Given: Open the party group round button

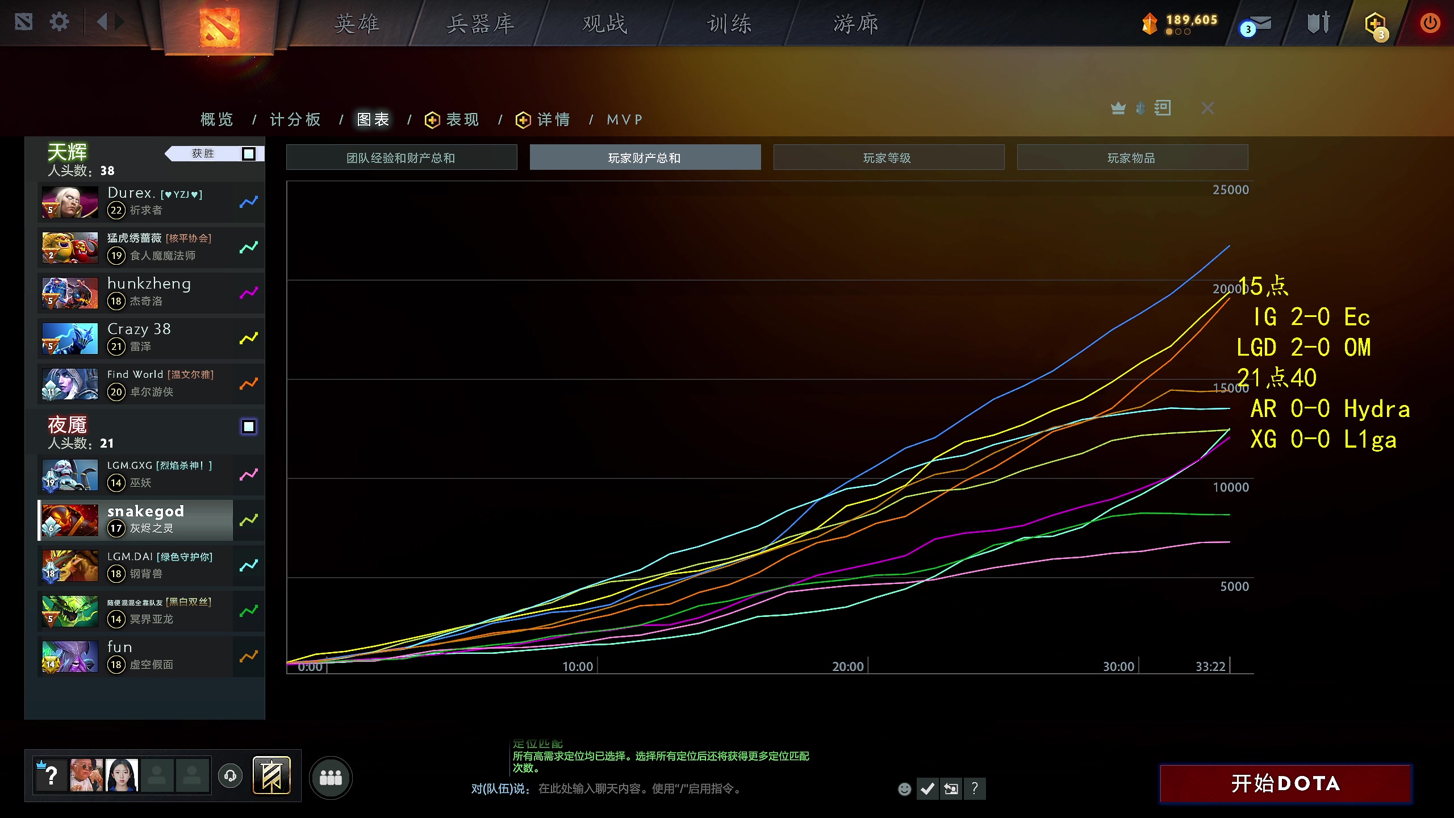Looking at the screenshot, I should coord(331,778).
